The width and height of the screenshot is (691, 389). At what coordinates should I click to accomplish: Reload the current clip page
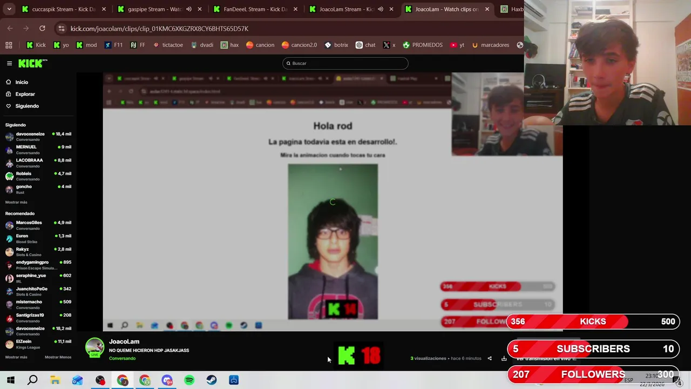tap(42, 28)
